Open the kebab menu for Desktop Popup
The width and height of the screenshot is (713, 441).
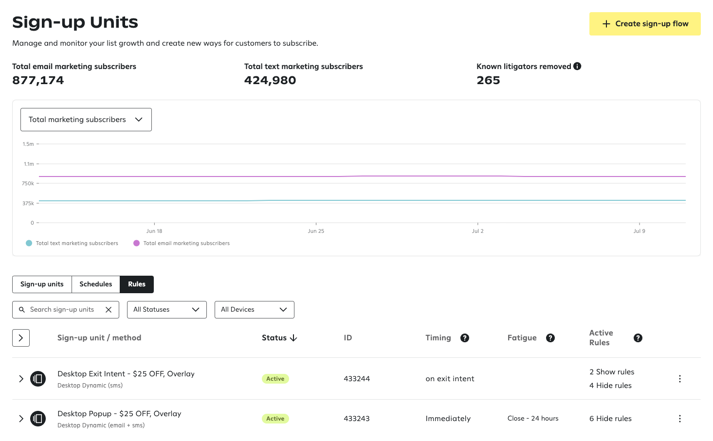[x=680, y=418]
